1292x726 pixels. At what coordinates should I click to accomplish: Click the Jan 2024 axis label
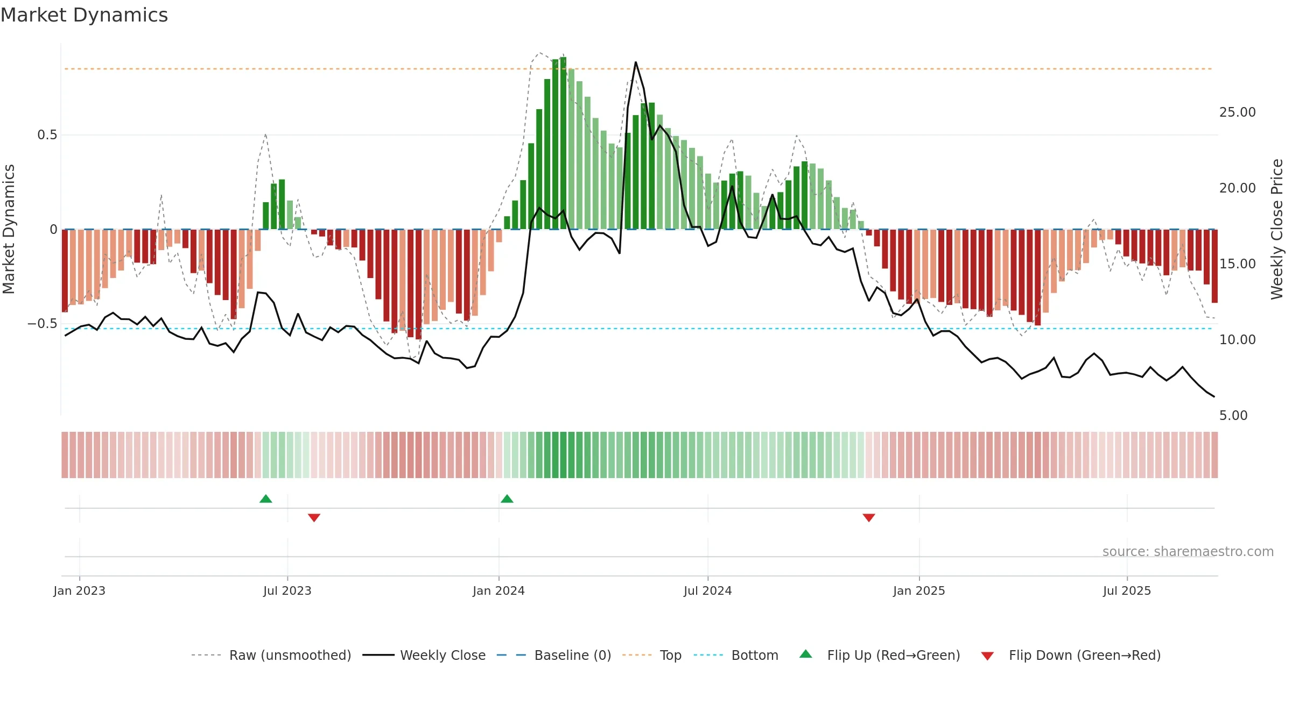[499, 590]
